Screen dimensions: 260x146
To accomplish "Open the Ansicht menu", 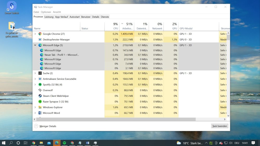I will point(57,12).
